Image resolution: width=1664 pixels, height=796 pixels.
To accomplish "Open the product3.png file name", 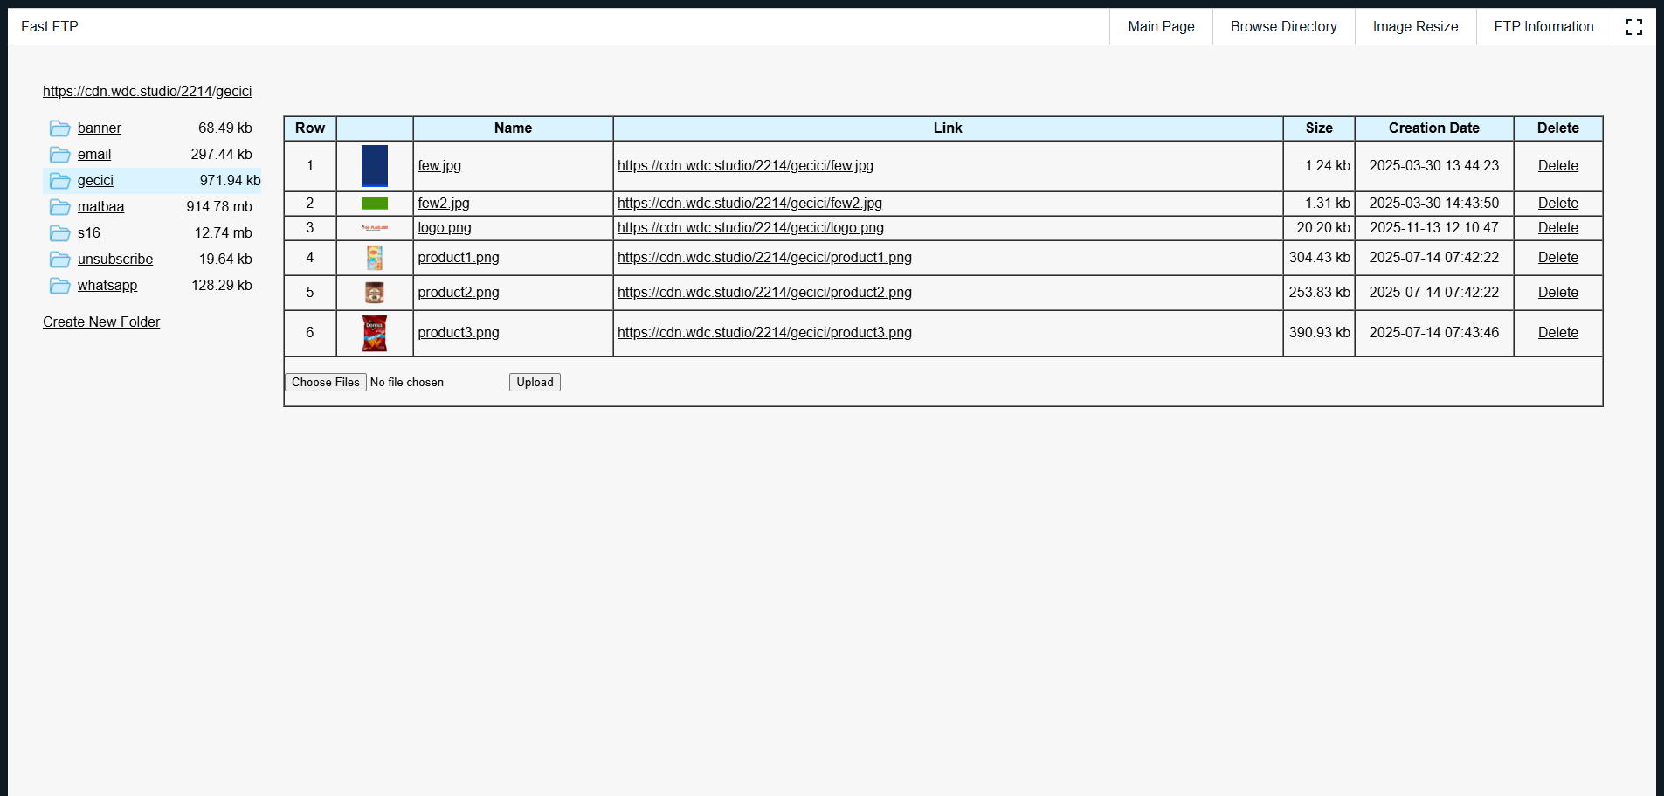I will (459, 332).
